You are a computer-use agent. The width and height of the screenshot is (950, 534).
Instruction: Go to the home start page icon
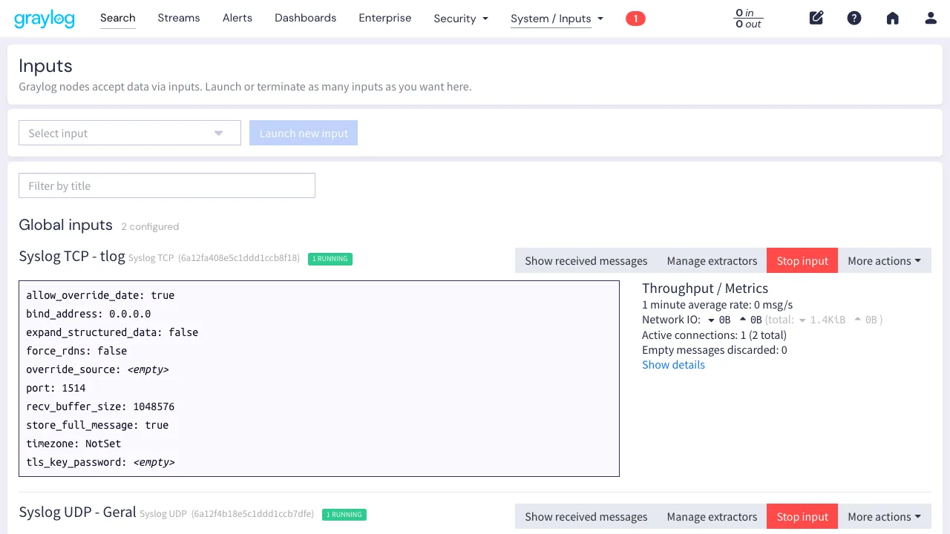click(893, 18)
